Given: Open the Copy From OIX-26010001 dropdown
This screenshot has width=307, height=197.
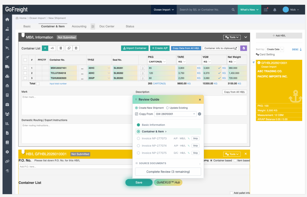Looking at the screenshot, I should point(176,114).
